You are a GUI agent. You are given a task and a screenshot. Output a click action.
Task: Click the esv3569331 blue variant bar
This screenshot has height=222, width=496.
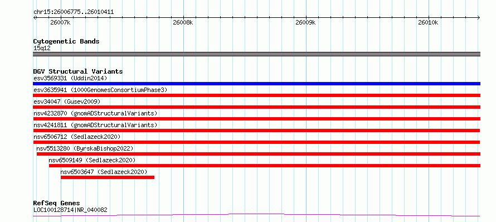click(256, 84)
